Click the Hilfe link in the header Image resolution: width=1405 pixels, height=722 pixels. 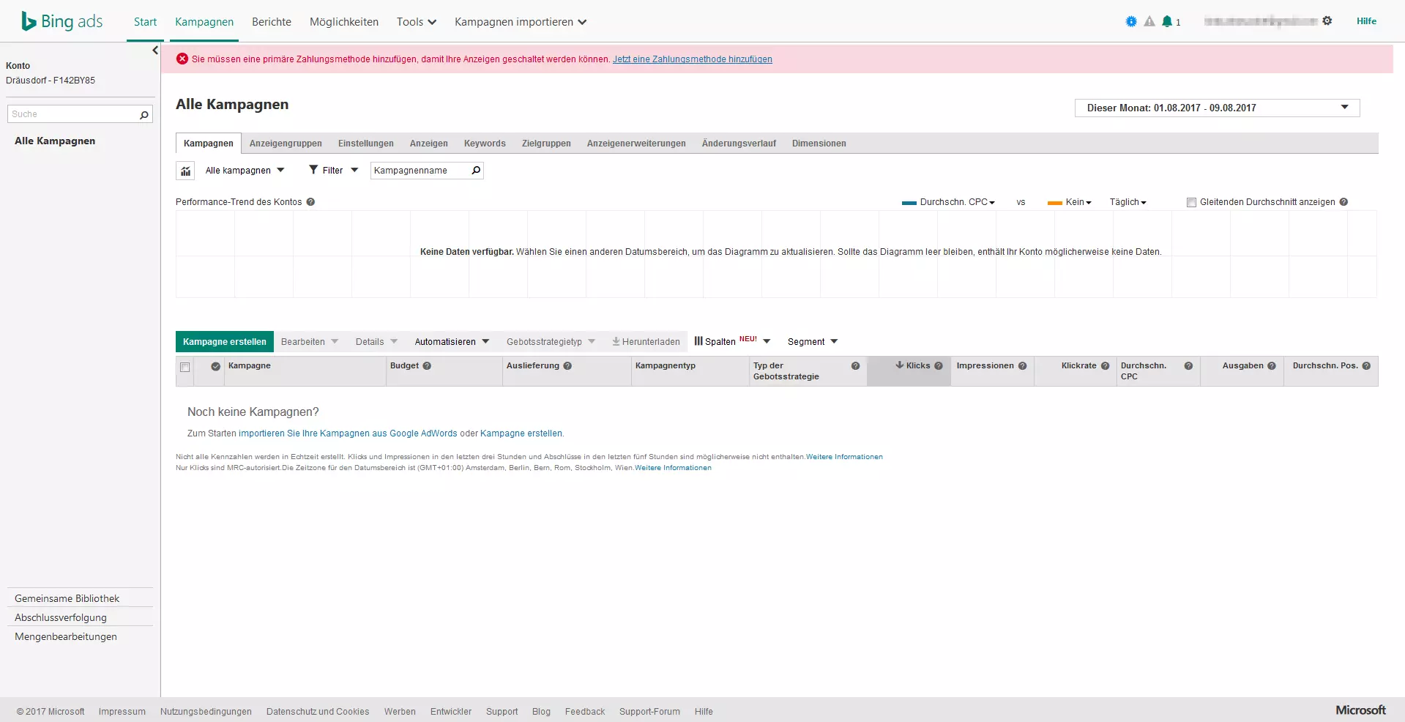pos(1366,21)
